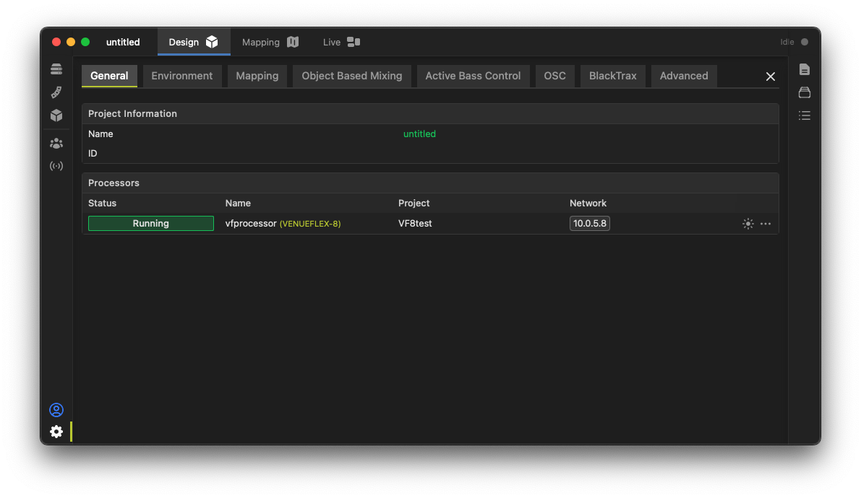Open the three-dots menu for vfprocessor
The width and height of the screenshot is (861, 498).
766,224
